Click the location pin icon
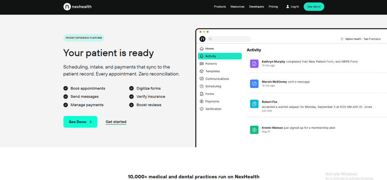 click(x=342, y=39)
